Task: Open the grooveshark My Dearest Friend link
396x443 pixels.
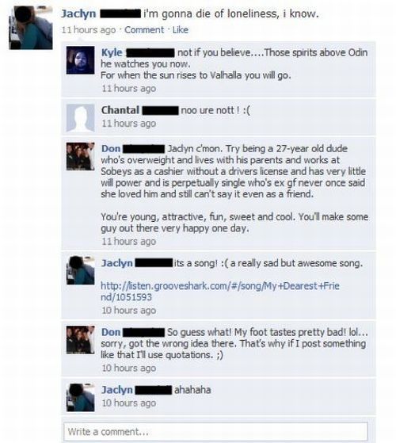Action: 220,292
